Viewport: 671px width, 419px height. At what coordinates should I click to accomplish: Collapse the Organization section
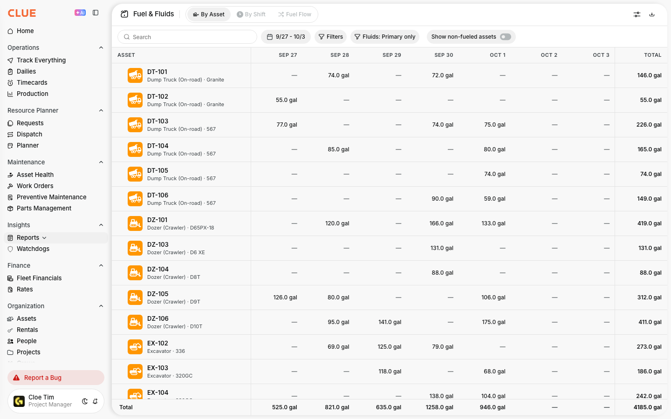[101, 306]
